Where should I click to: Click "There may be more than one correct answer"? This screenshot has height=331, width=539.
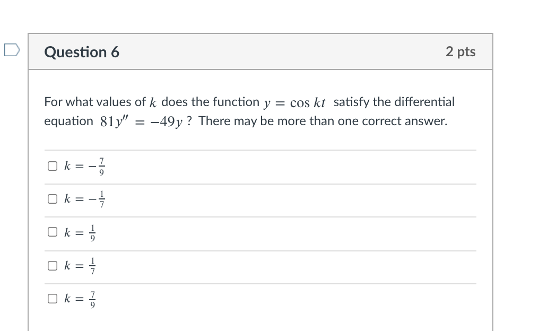pyautogui.click(x=323, y=121)
